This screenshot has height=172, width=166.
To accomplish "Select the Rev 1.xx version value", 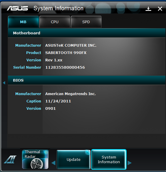I will coord(54,60).
